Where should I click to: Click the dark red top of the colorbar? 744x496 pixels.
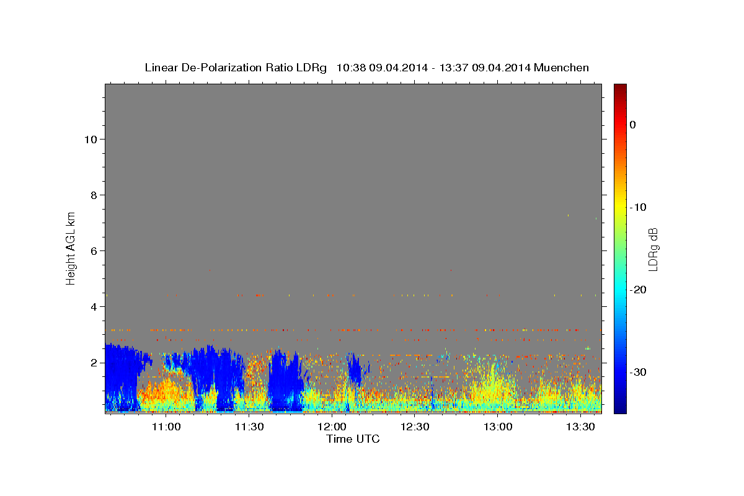[x=620, y=90]
